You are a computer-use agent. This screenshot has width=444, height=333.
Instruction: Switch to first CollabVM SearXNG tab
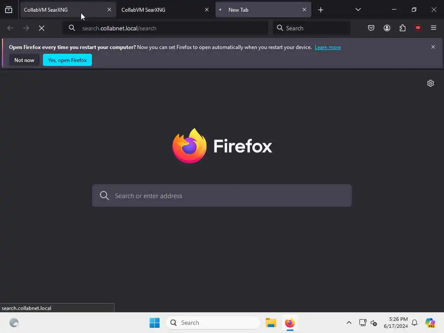click(x=68, y=10)
